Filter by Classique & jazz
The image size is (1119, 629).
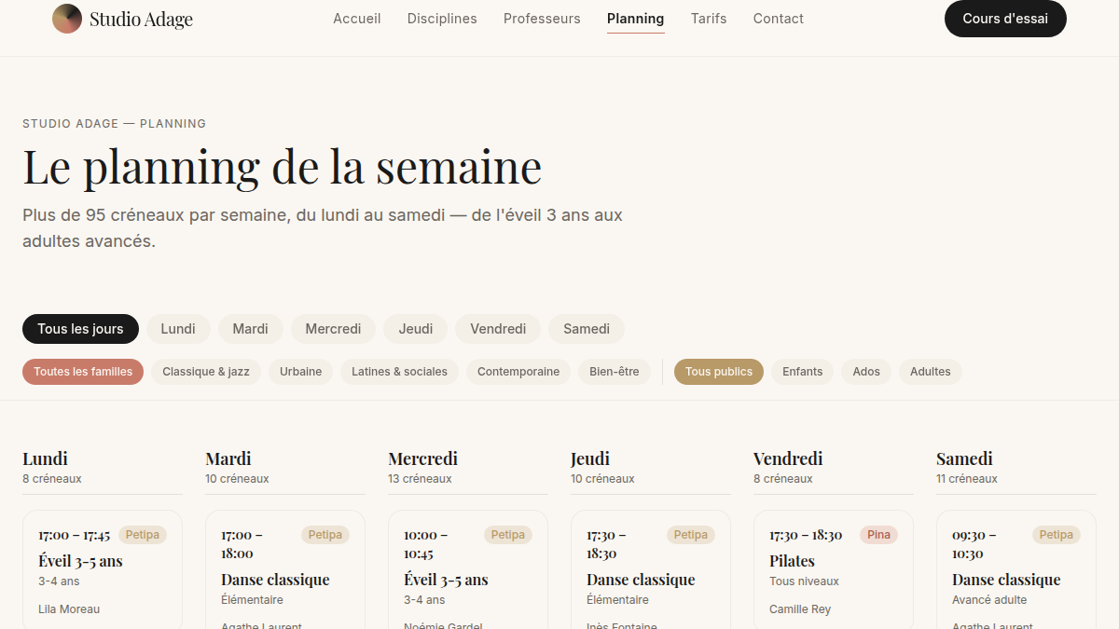206,372
